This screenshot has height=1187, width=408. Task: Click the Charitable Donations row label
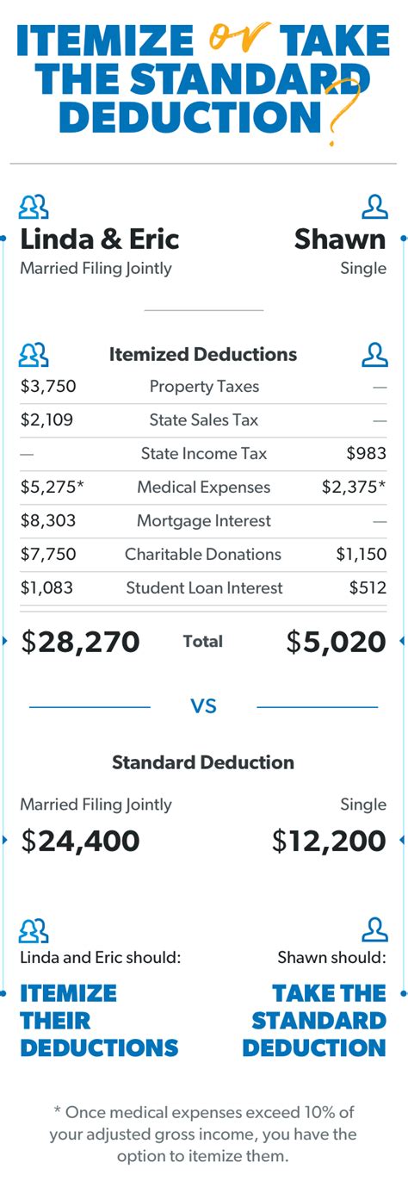click(x=203, y=554)
